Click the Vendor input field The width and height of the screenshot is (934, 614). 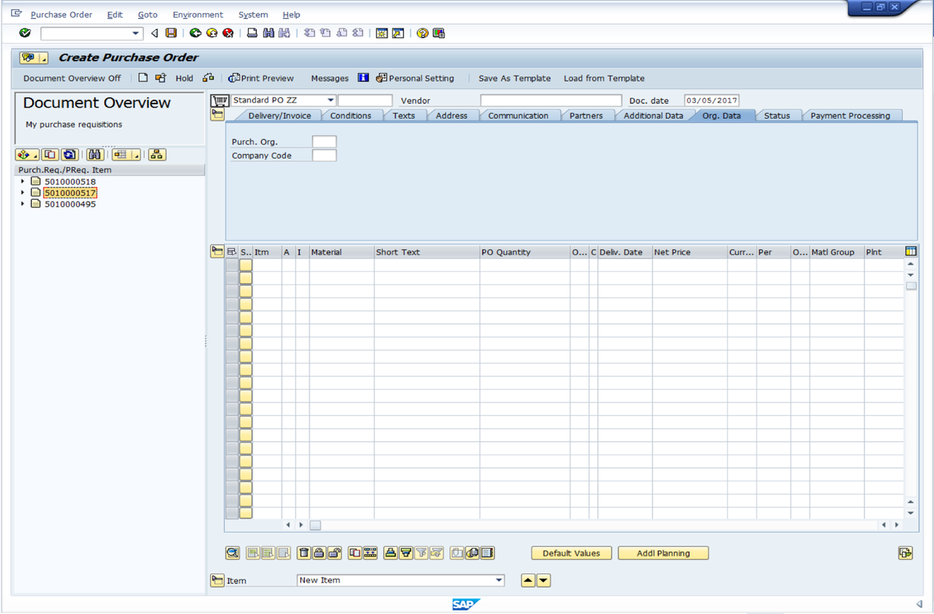[x=551, y=101]
